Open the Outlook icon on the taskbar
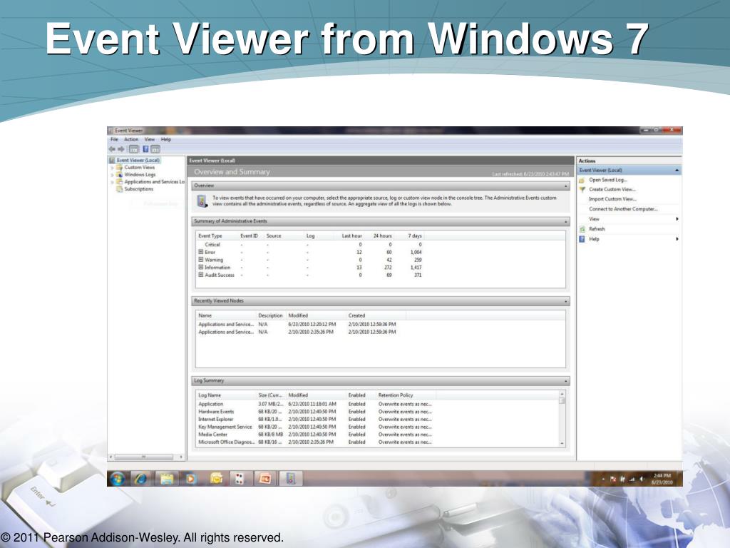 pos(216,478)
